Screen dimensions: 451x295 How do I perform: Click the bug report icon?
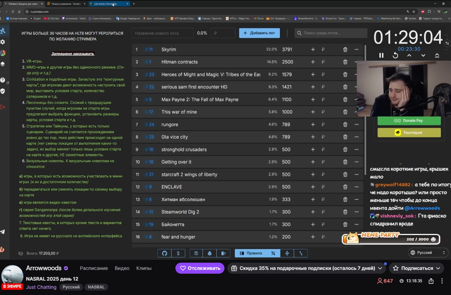(x=210, y=253)
